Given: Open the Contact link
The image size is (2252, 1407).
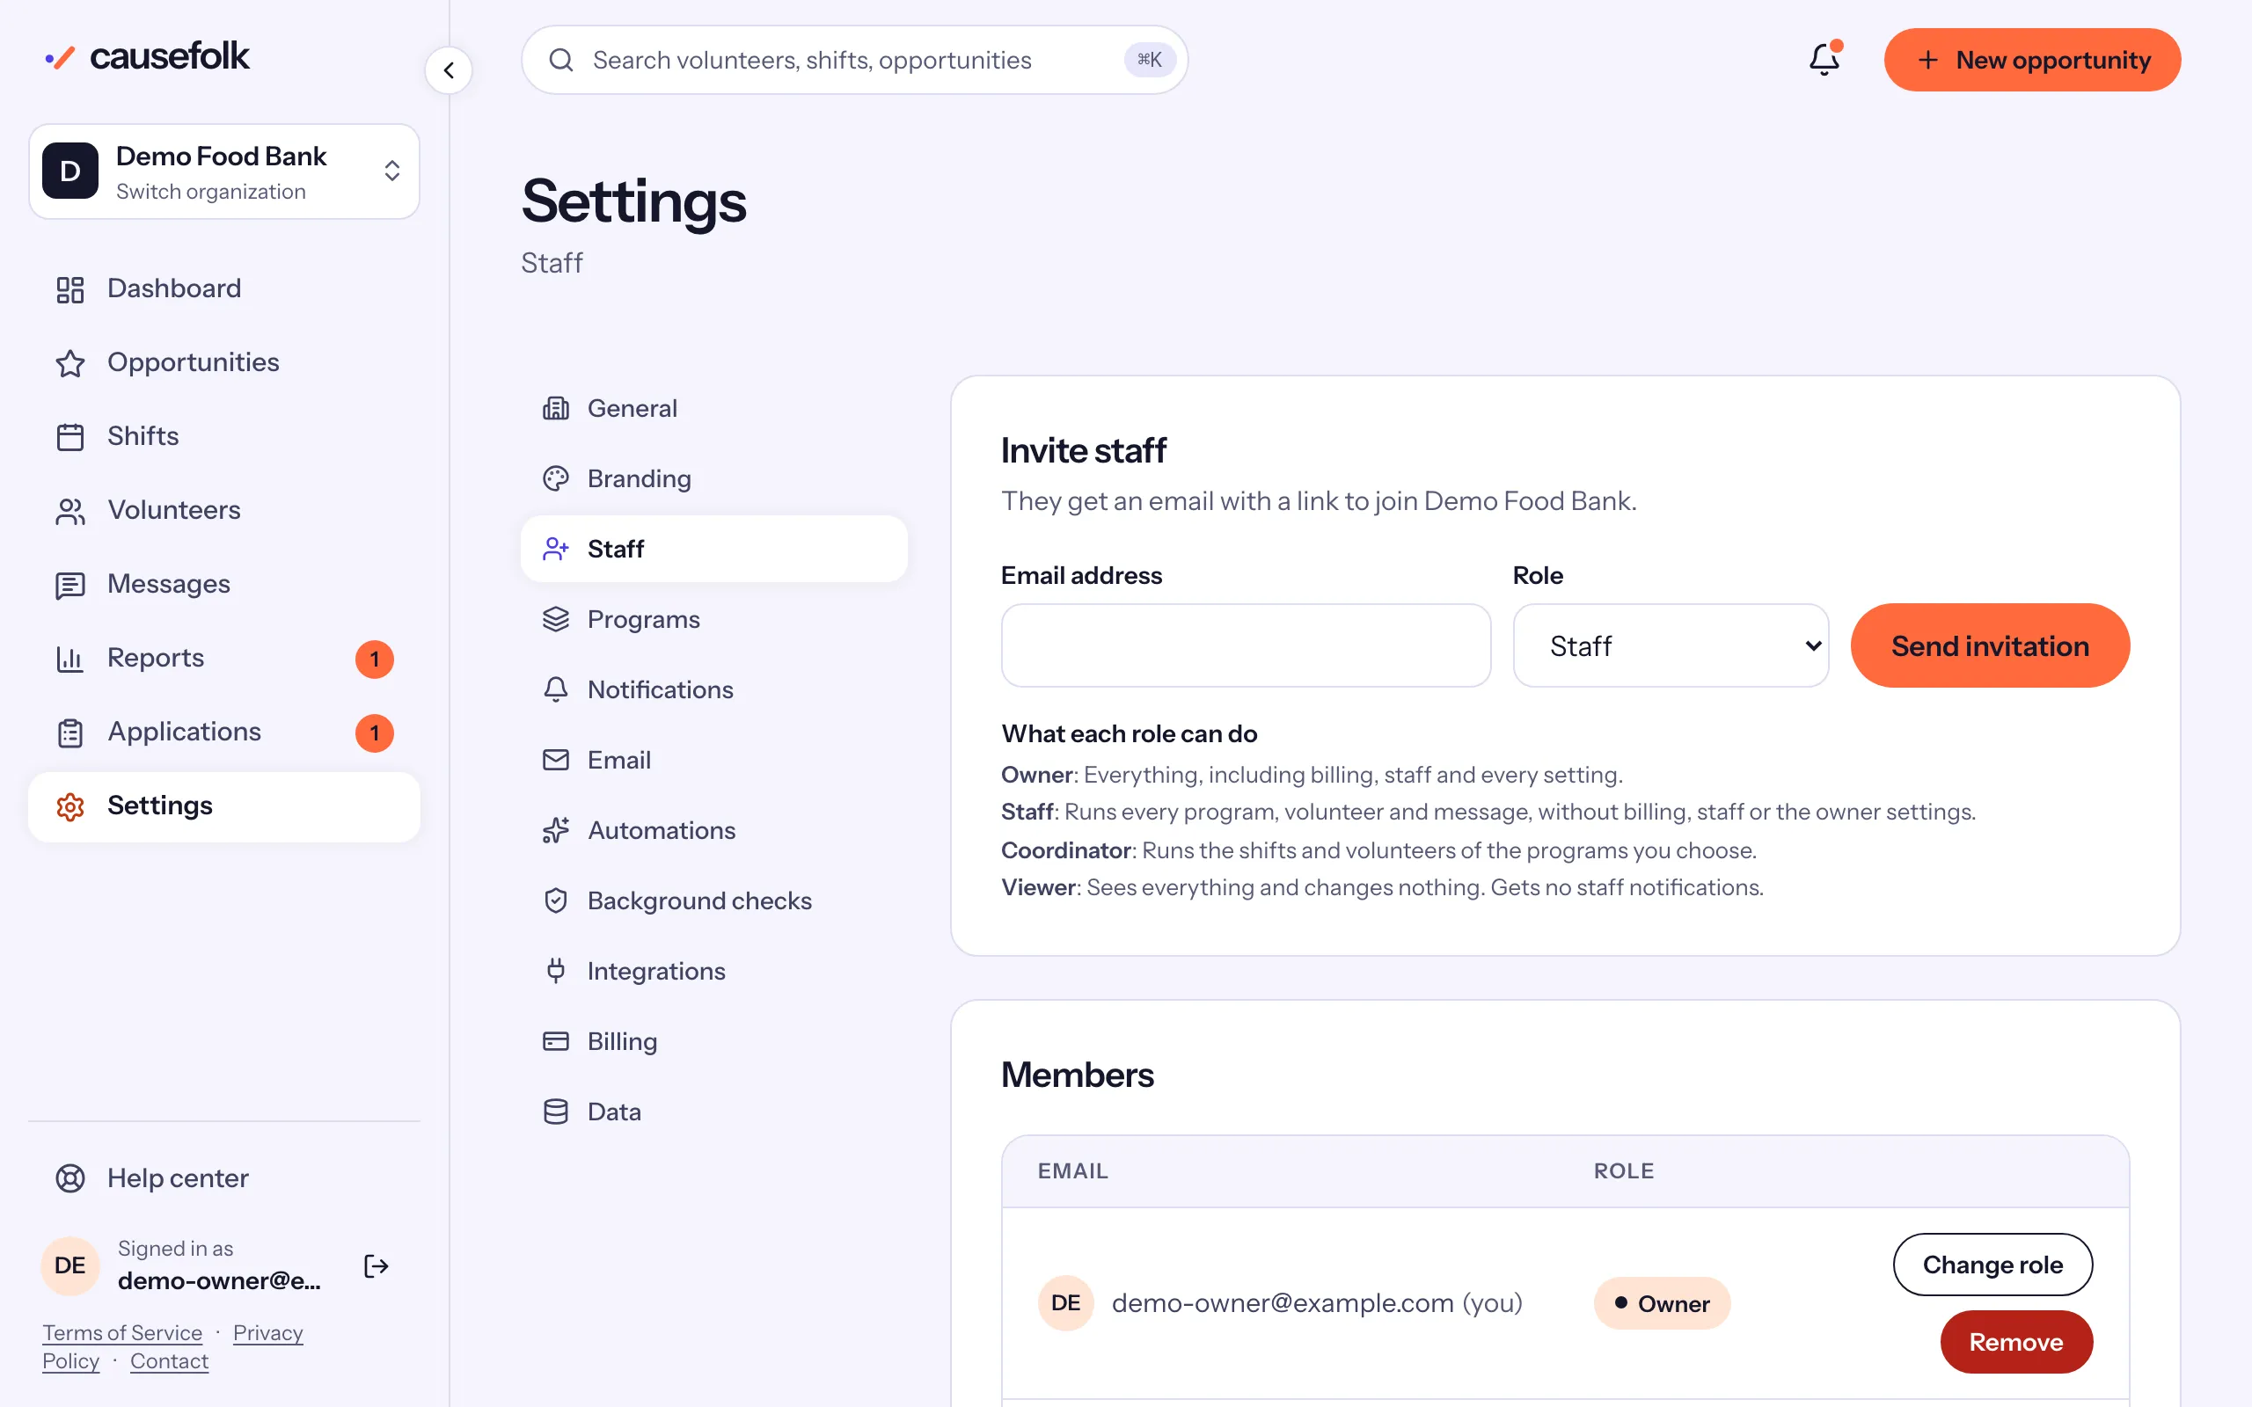Looking at the screenshot, I should tap(170, 1360).
